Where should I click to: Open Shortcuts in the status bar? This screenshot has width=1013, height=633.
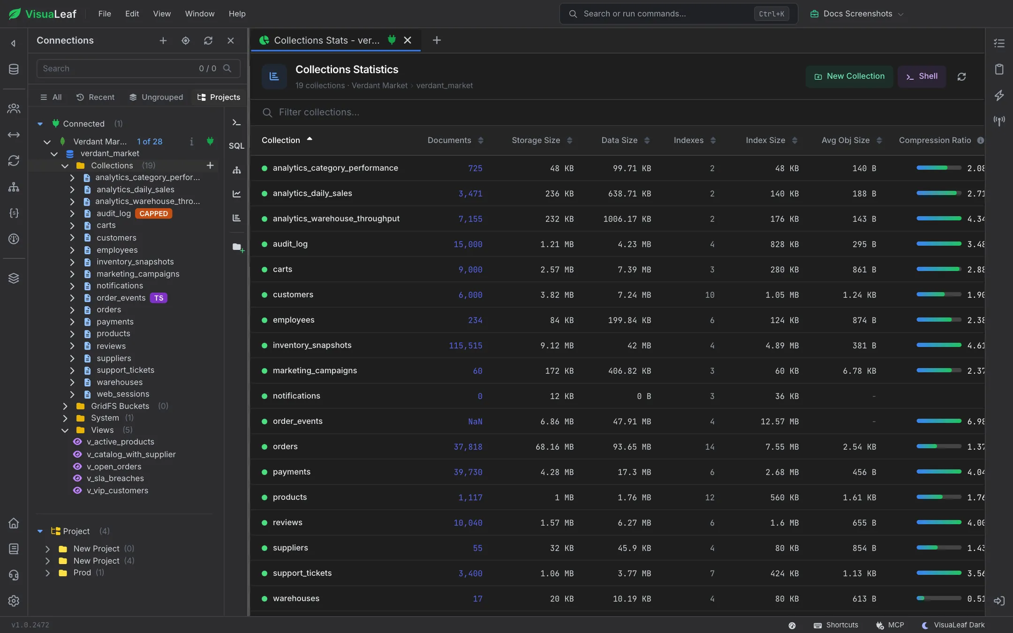point(836,625)
